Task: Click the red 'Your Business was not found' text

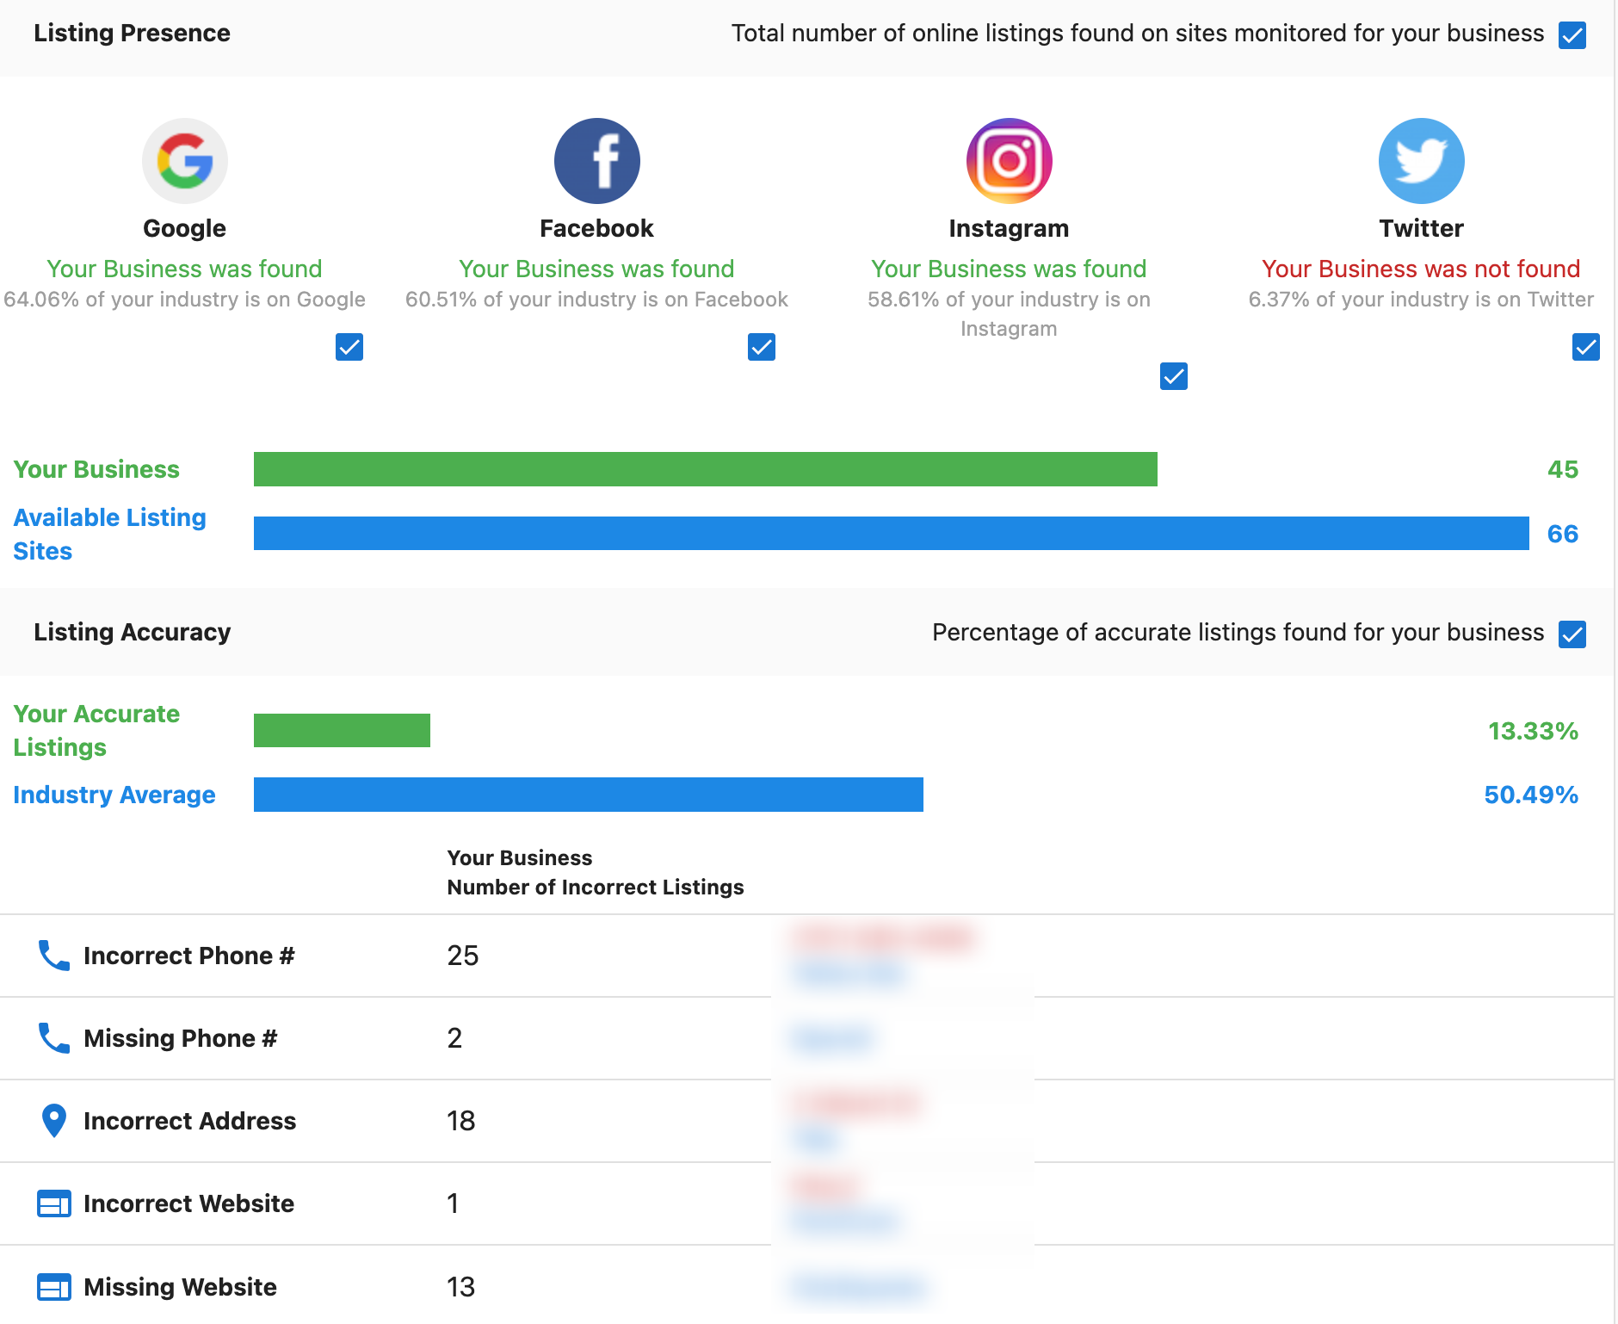Action: pos(1421,269)
